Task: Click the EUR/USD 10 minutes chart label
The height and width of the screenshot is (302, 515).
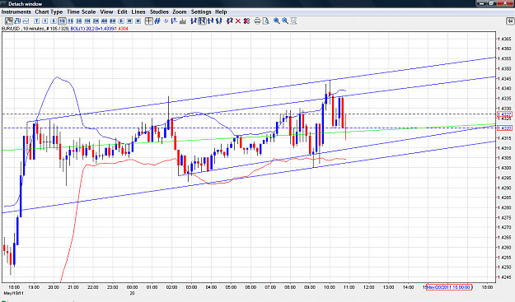Action: [23, 29]
